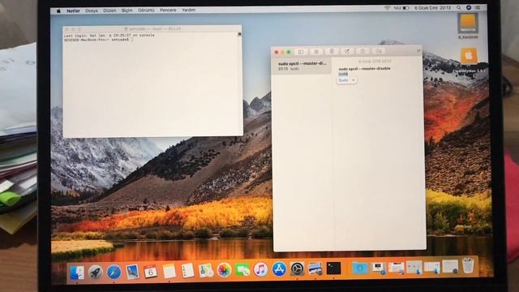
Task: Open the Düzen menu
Action: (109, 11)
